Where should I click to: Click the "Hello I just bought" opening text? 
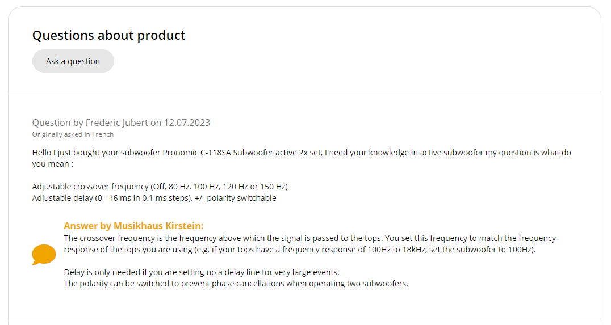point(68,153)
